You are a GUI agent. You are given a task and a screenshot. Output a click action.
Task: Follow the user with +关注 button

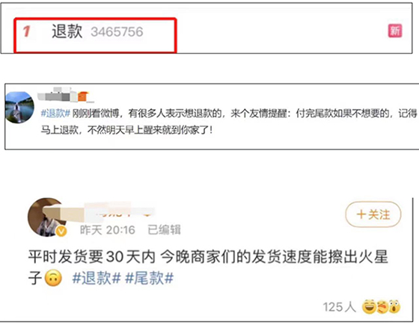[373, 214]
